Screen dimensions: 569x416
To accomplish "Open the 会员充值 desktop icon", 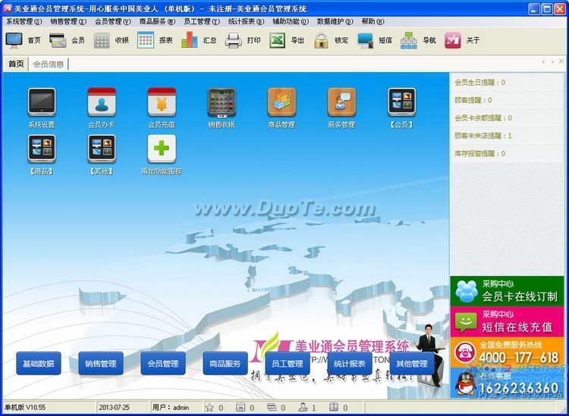I will (x=162, y=102).
